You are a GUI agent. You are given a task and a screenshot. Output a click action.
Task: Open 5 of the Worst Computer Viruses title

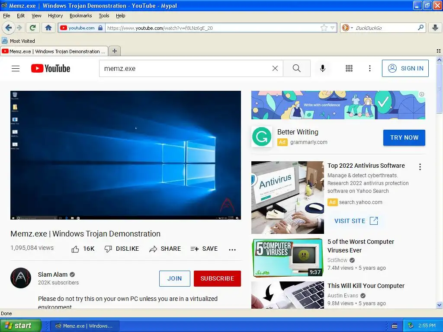360,246
